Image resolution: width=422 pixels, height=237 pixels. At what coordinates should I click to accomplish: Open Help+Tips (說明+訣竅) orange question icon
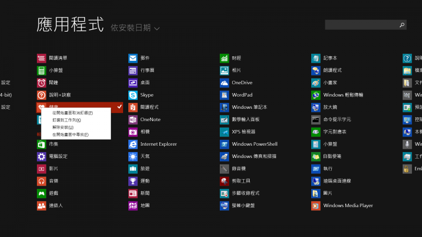[42, 95]
